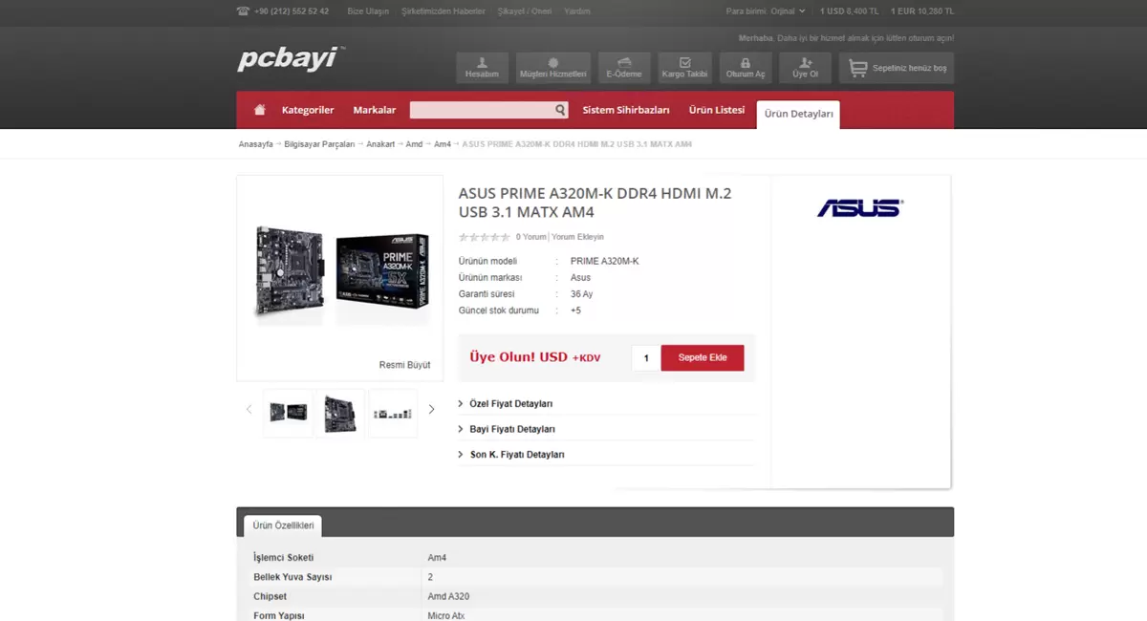
Task: Click Üye Olun! USD price text
Action: [535, 357]
